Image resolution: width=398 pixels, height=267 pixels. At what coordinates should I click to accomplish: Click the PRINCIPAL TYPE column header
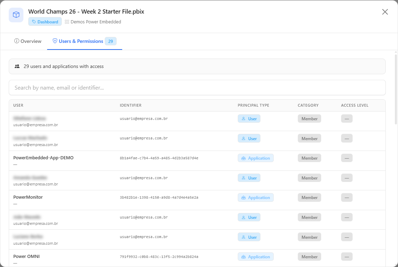point(253,105)
